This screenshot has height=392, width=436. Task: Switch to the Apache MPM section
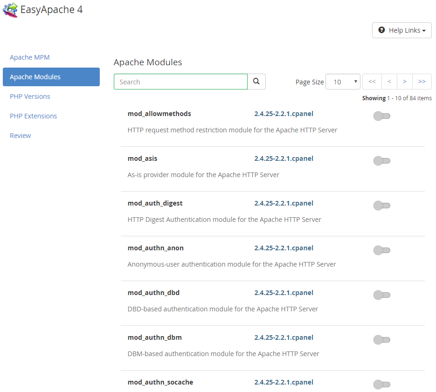tap(30, 57)
